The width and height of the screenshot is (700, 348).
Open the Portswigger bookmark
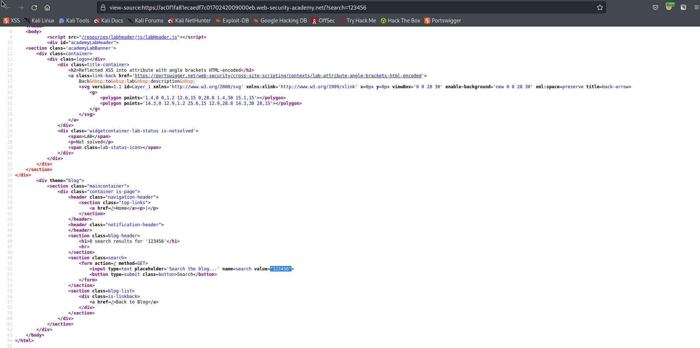coord(443,21)
